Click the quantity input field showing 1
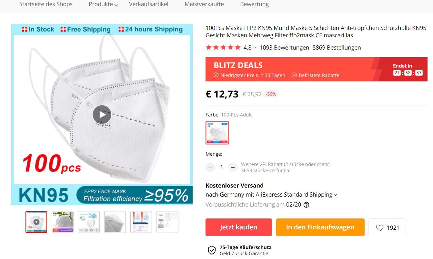 (x=221, y=167)
